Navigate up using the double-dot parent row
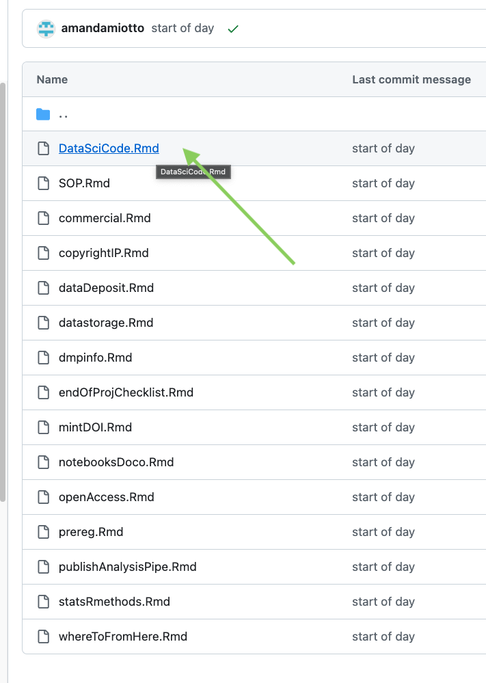The image size is (486, 683). pos(63,114)
